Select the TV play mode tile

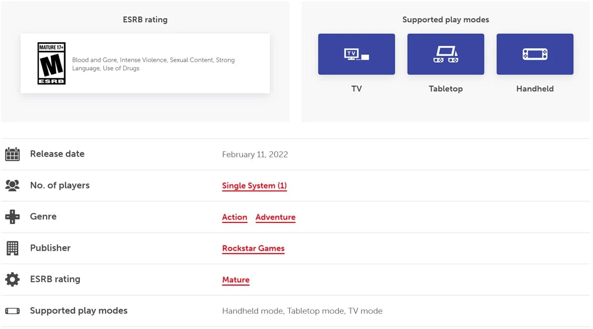coord(356,54)
